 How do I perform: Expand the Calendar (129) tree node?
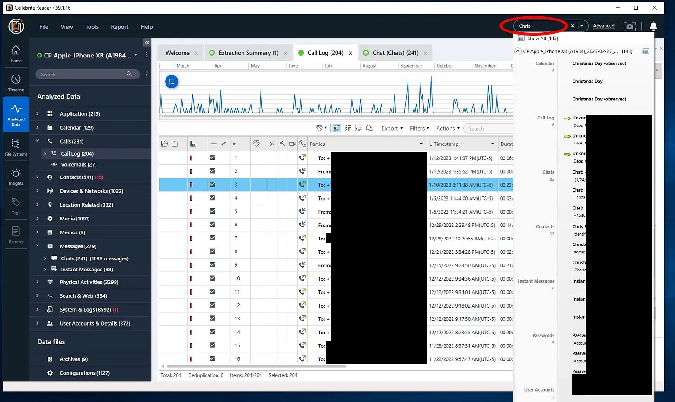(x=38, y=127)
